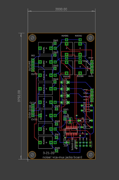Select the top pad of the MUXIN1 jack
The height and width of the screenshot is (180, 119).
click(x=66, y=40)
